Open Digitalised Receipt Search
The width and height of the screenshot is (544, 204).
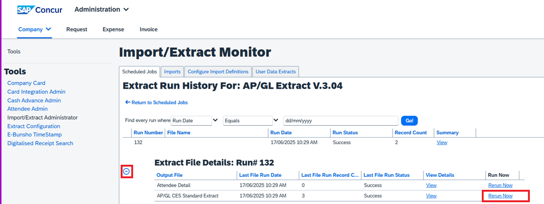[x=40, y=143]
